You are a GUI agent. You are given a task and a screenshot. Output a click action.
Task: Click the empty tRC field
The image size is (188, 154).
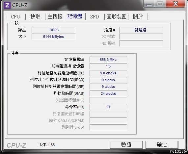108,100
